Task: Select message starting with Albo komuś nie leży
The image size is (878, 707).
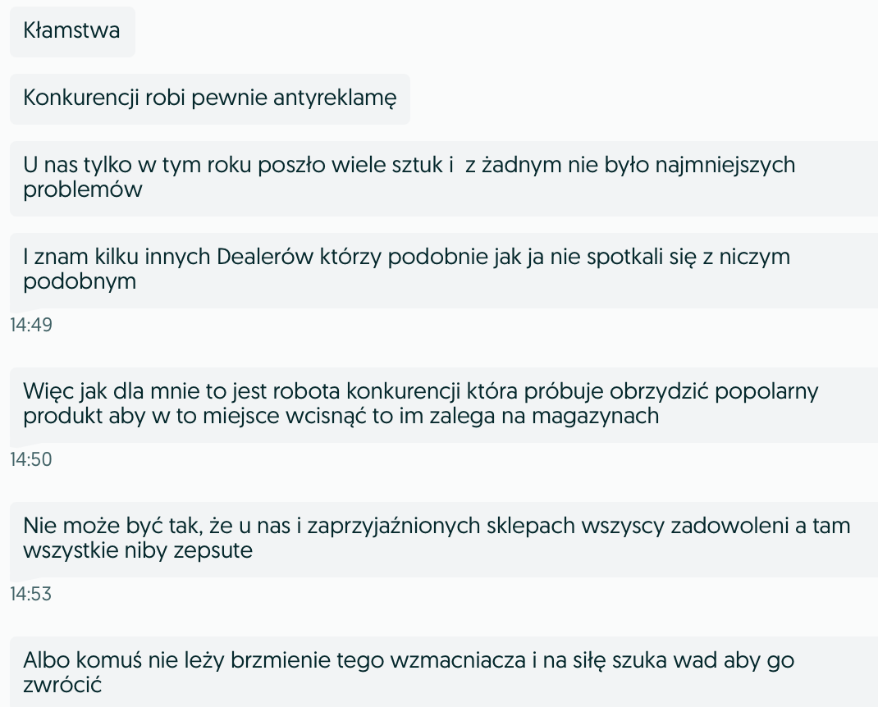Action: pyautogui.click(x=444, y=672)
